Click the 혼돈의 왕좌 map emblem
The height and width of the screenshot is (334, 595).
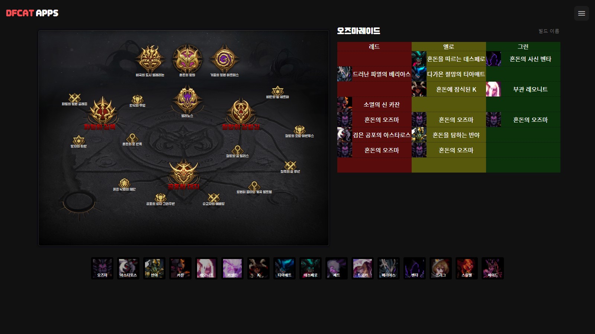tap(187, 59)
